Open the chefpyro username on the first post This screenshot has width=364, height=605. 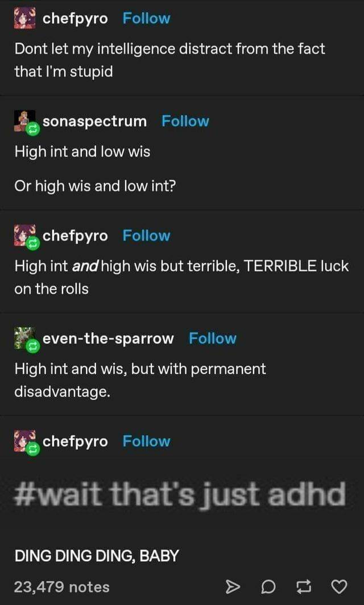click(75, 19)
